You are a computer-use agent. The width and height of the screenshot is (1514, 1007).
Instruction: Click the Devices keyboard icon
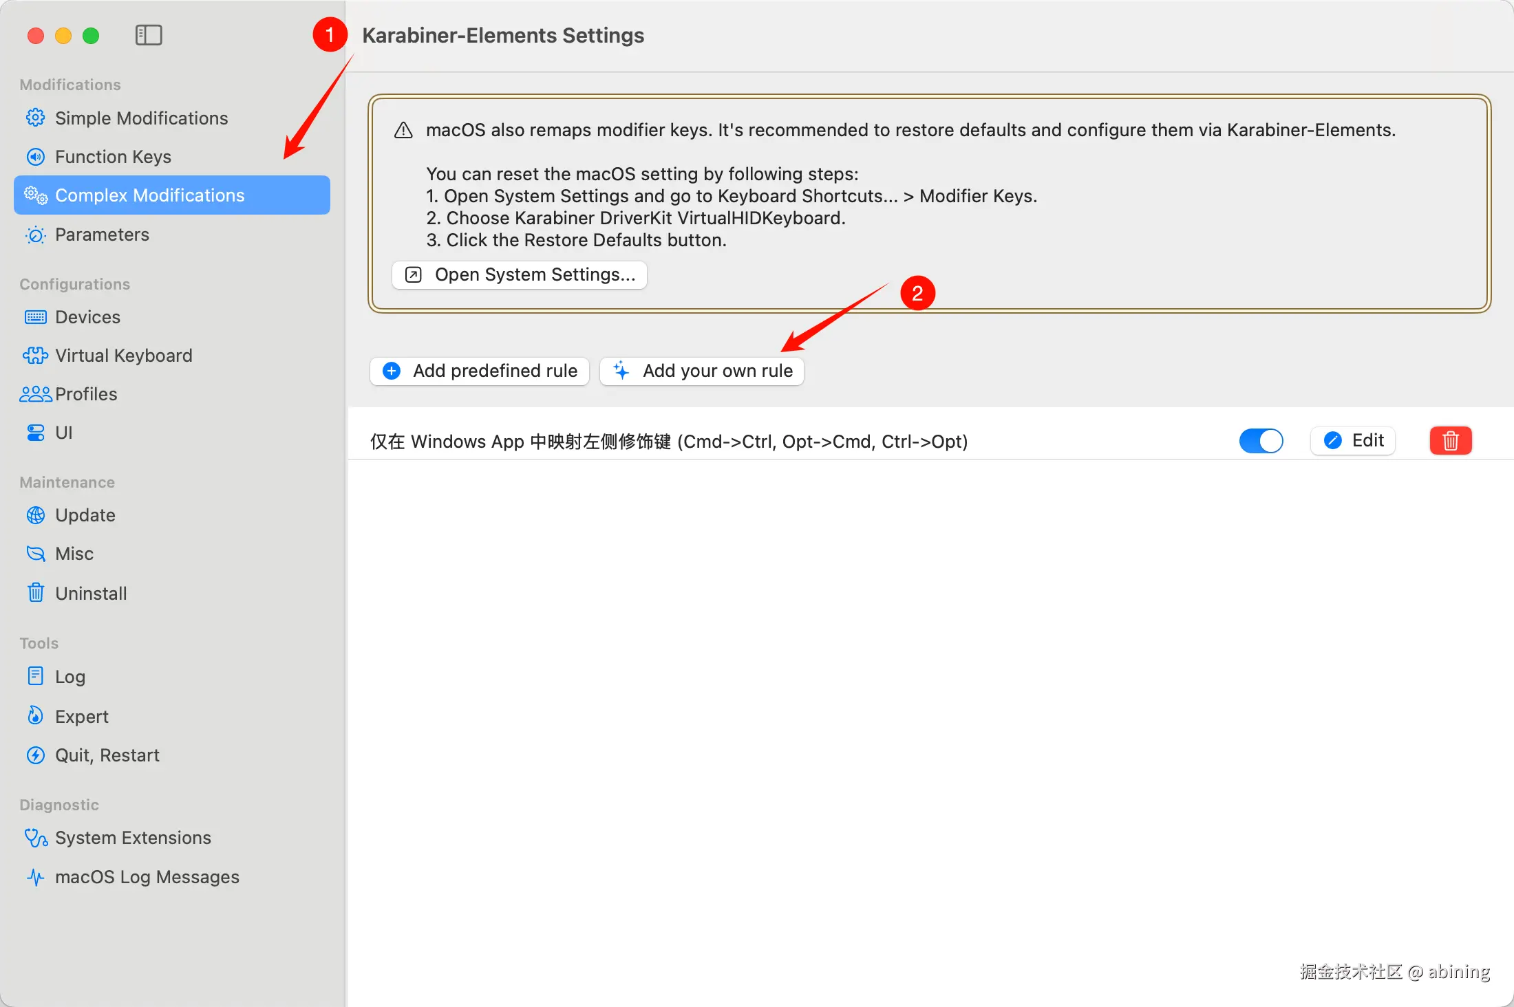click(x=36, y=317)
